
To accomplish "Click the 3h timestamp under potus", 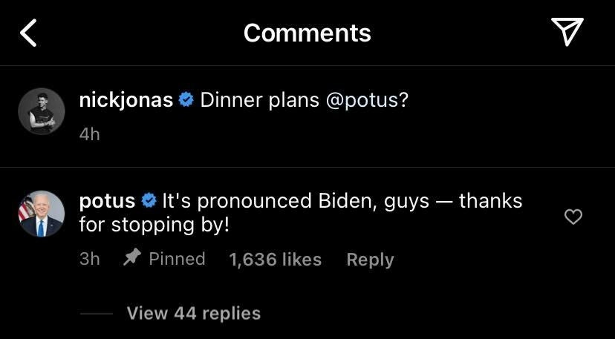I will click(89, 259).
